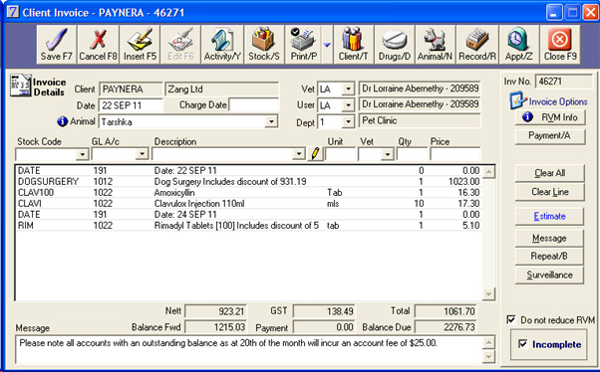
Task: Click the Surveillance button
Action: pyautogui.click(x=549, y=275)
